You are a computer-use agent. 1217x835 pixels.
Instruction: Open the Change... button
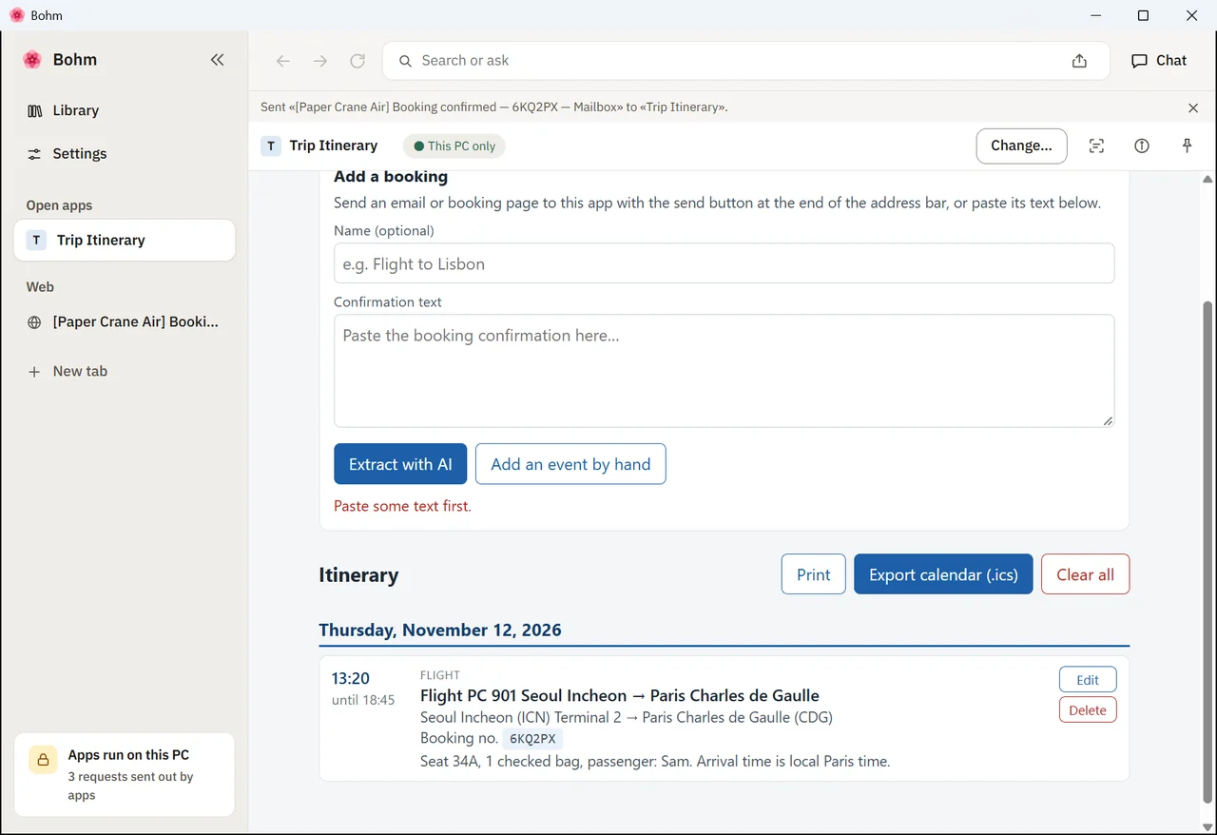(x=1021, y=146)
